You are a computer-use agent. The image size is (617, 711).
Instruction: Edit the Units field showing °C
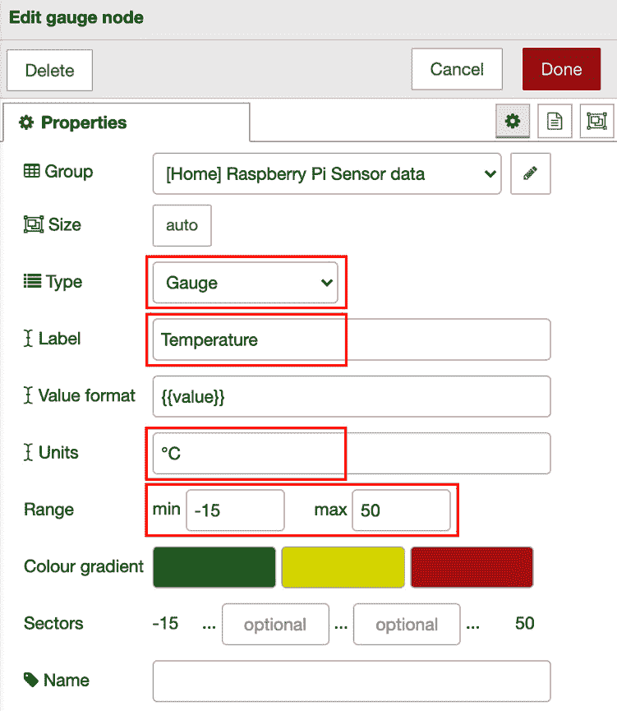pyautogui.click(x=352, y=454)
